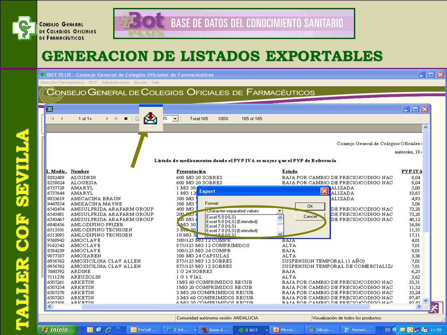Select 'Excel 7.0 (XLS) (Extended)' format option

[232, 231]
